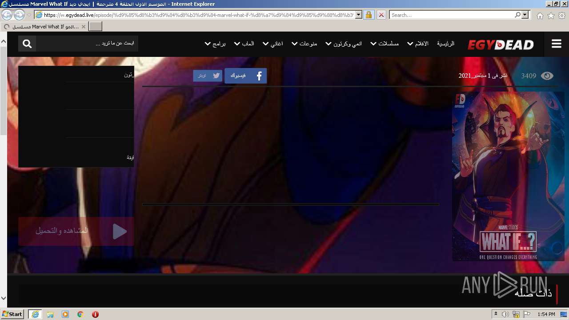Screen dimensions: 569x320
Task: Click the network tray icon
Action: (516, 314)
